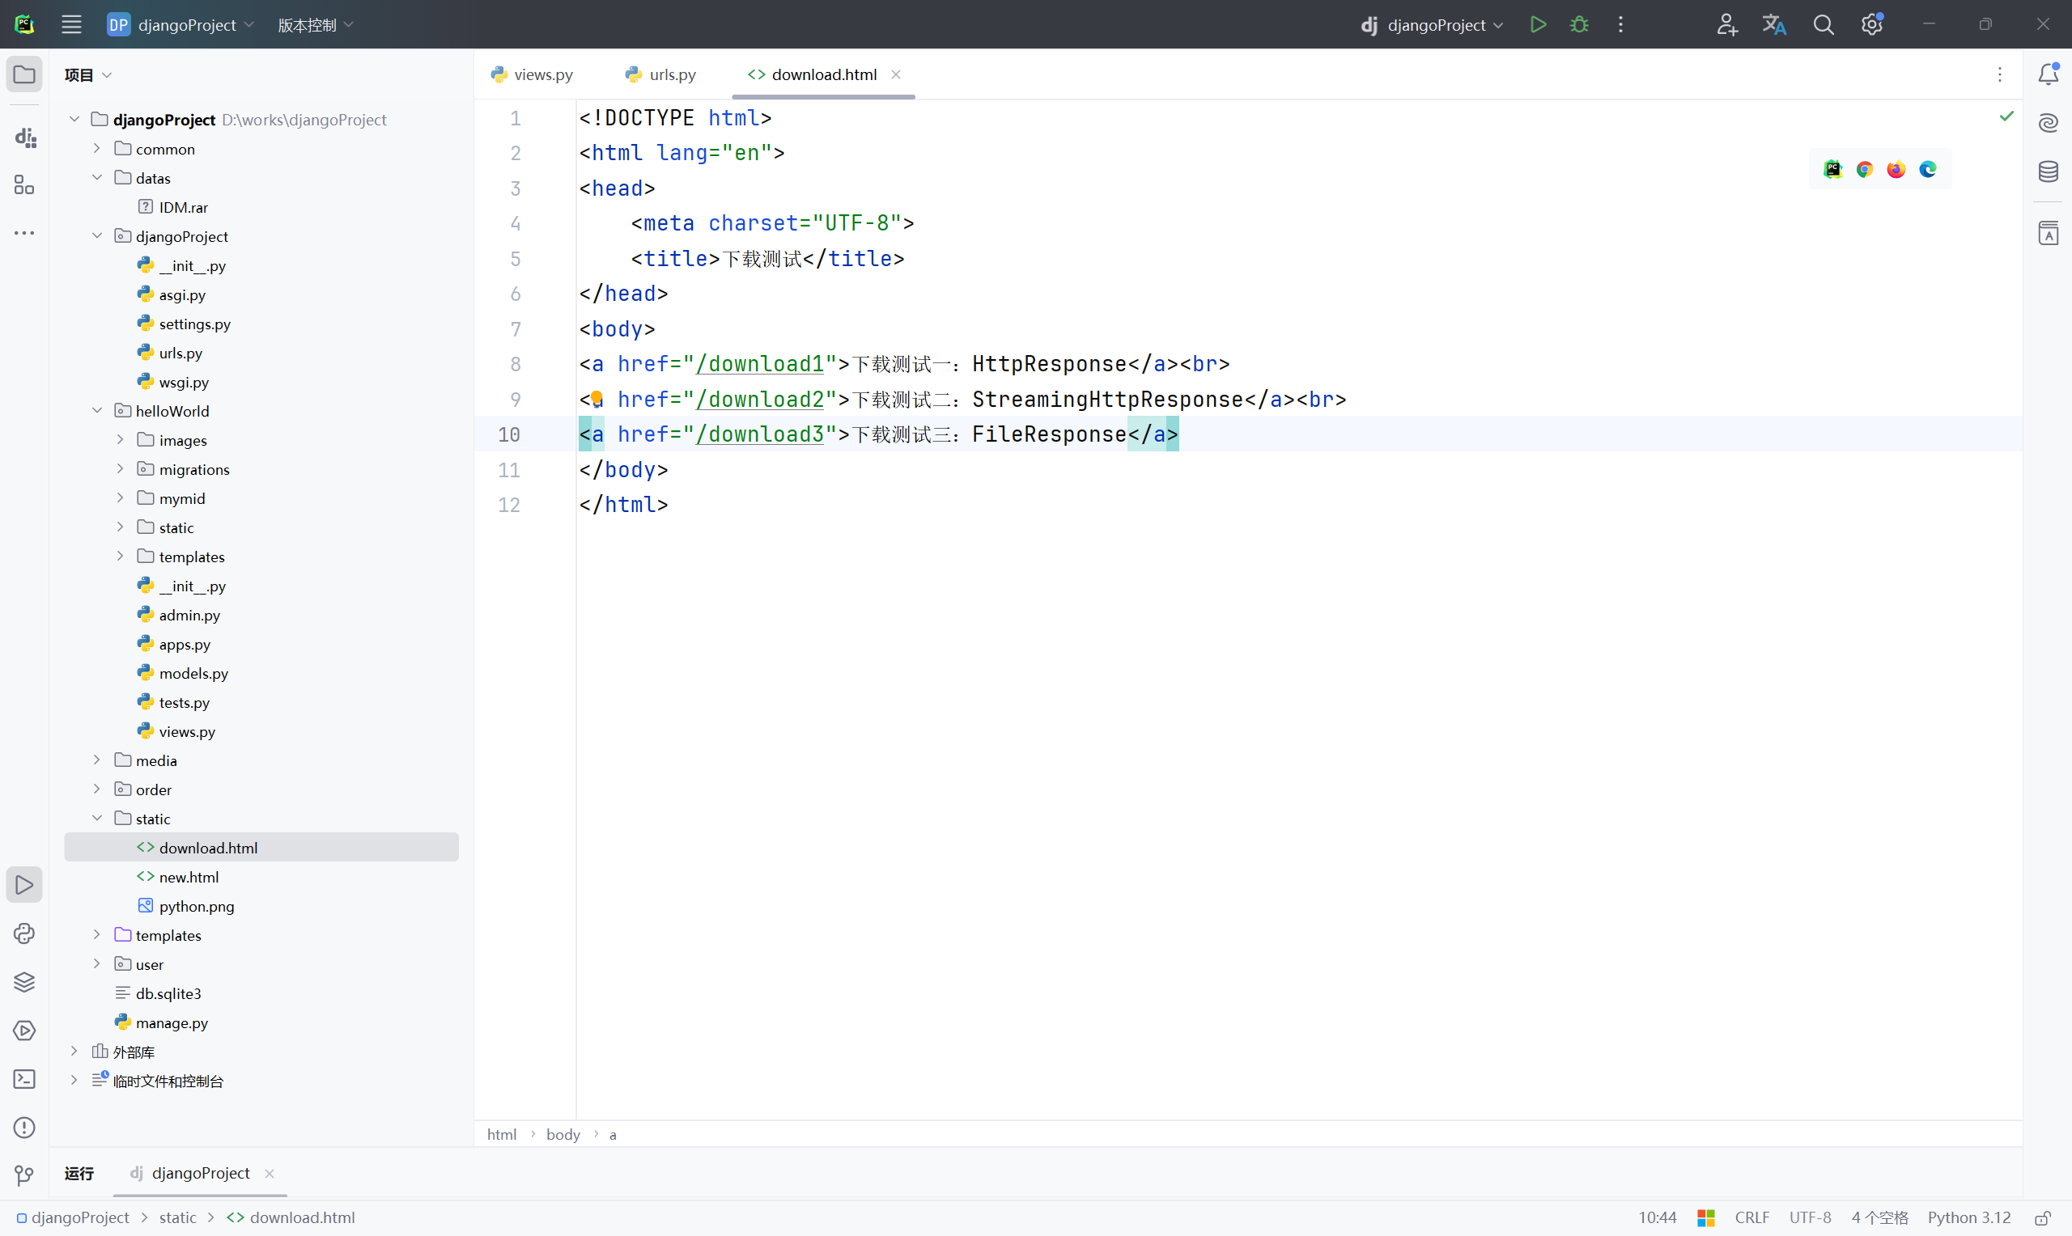Click the lightbulb intention on line 9
Image resolution: width=2072 pixels, height=1236 pixels.
tap(597, 399)
